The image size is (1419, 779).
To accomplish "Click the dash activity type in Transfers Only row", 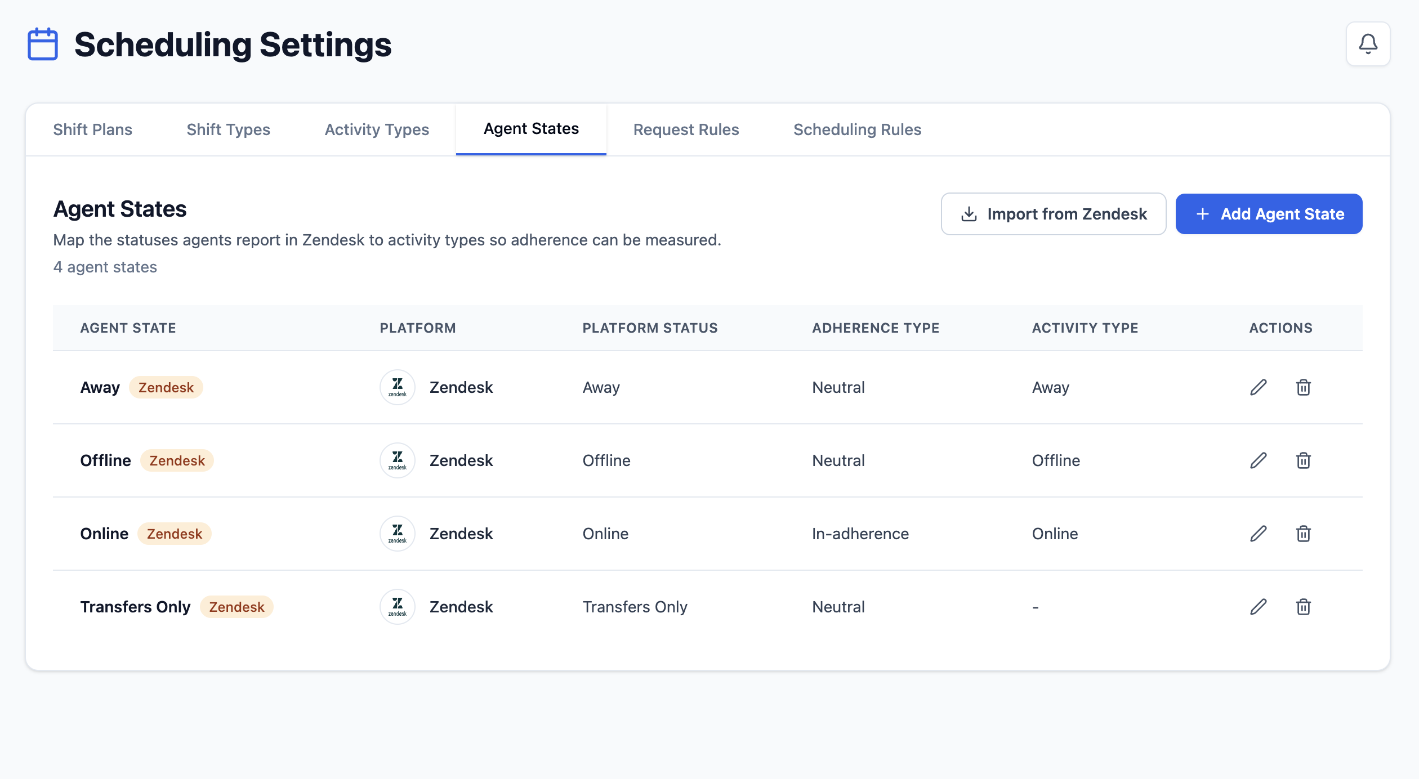I will click(x=1036, y=607).
